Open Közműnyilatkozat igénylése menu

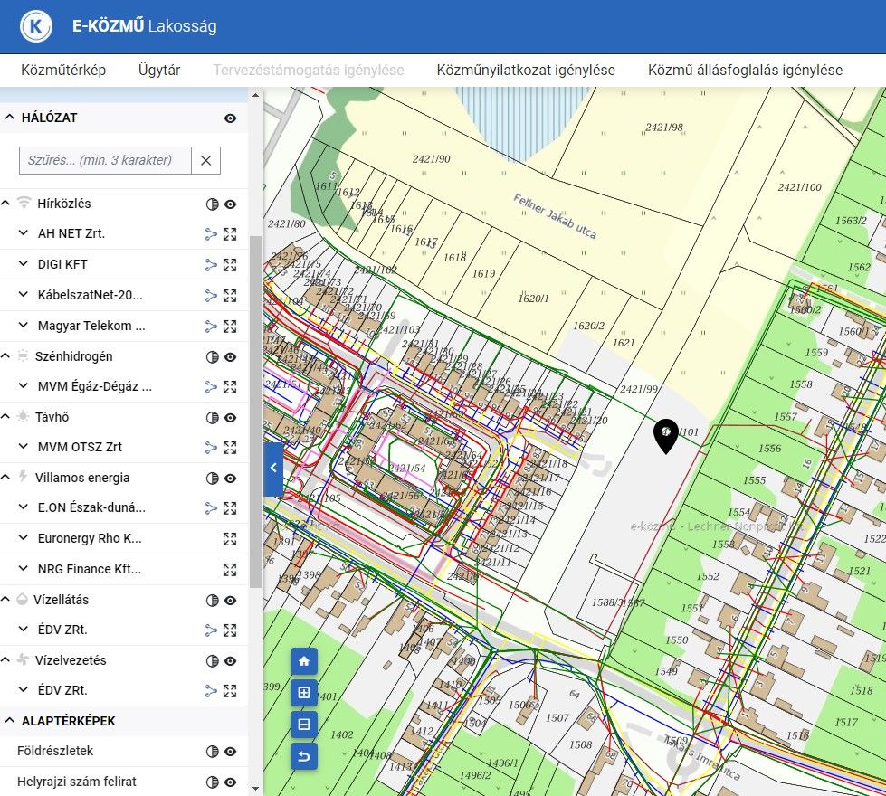click(526, 70)
